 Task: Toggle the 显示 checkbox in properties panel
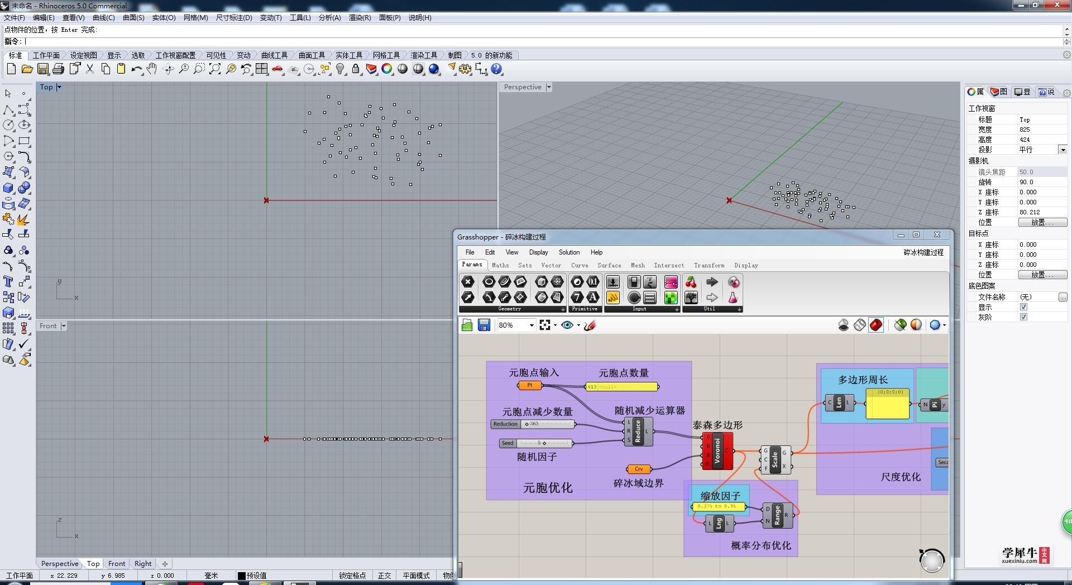1023,307
